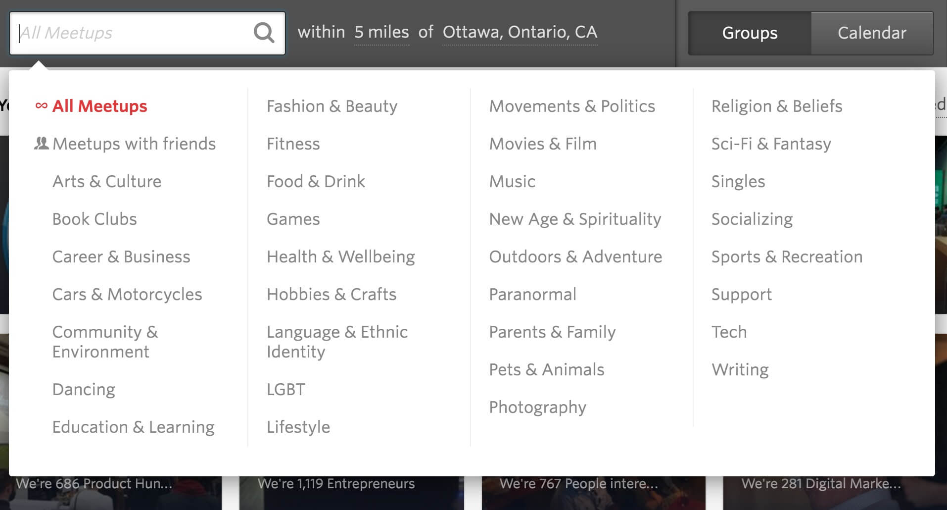Choose Writing from the category list
Viewport: 947px width, 510px height.
pyautogui.click(x=740, y=369)
